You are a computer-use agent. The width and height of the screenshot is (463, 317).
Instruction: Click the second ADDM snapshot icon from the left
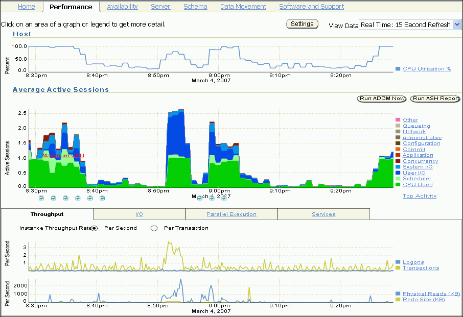tap(54, 198)
